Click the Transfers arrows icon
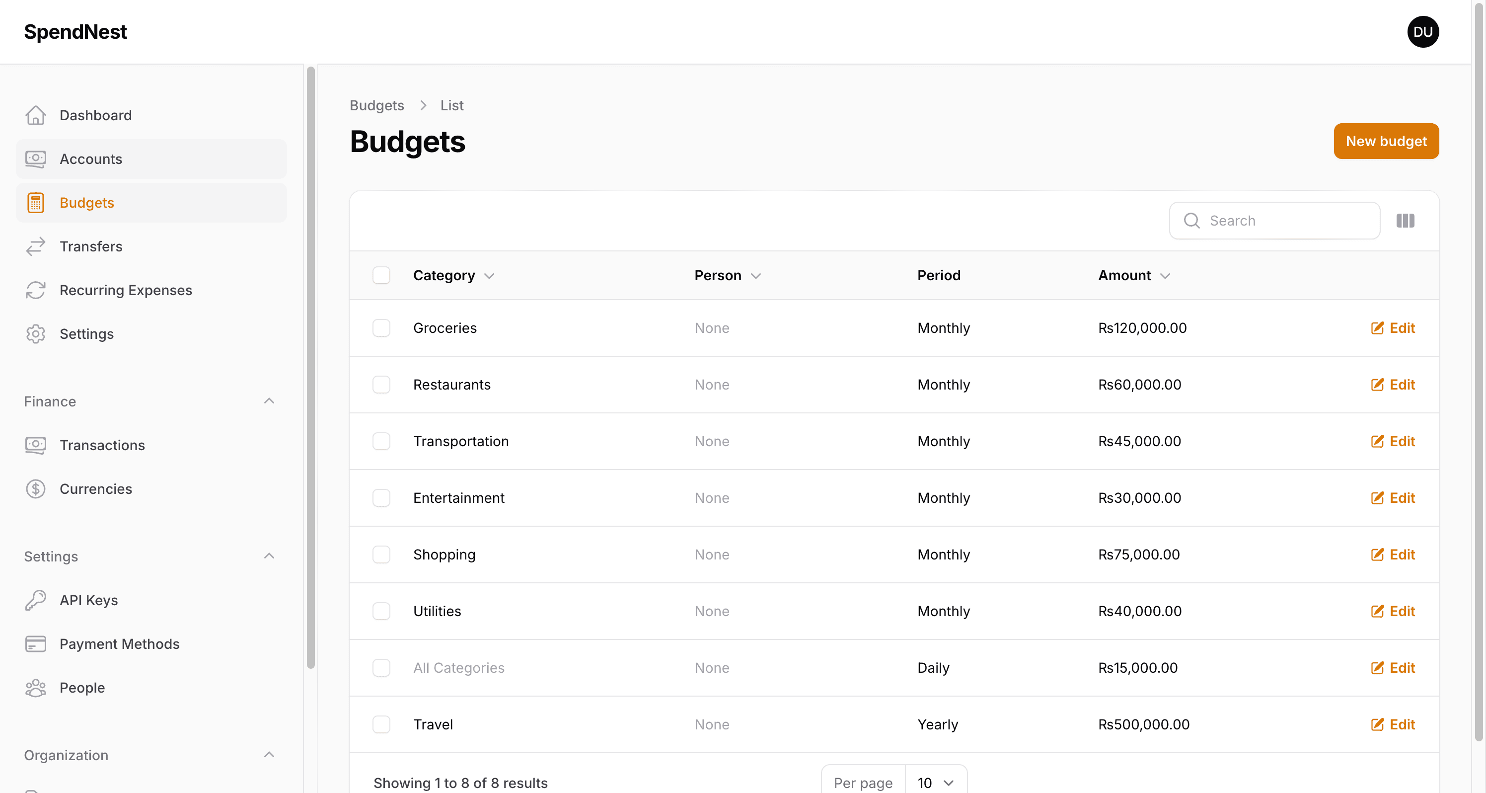 click(36, 246)
